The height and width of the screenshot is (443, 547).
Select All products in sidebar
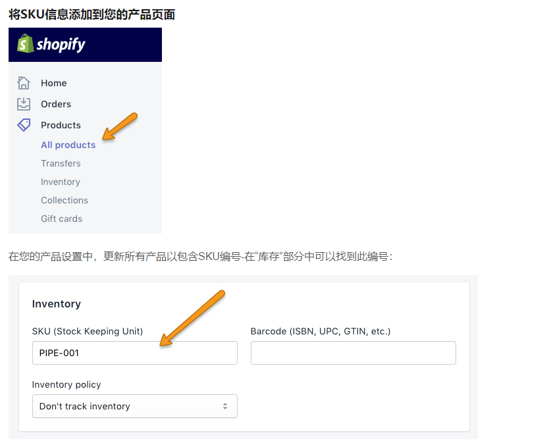pyautogui.click(x=68, y=145)
